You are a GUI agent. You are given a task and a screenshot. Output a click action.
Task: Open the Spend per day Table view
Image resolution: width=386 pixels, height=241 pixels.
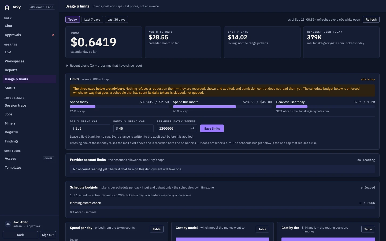(x=157, y=229)
